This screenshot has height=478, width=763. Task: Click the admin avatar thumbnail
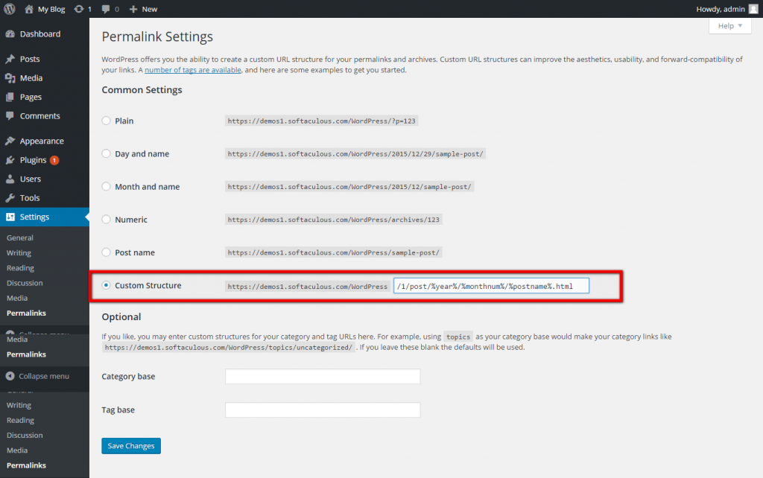(x=753, y=9)
